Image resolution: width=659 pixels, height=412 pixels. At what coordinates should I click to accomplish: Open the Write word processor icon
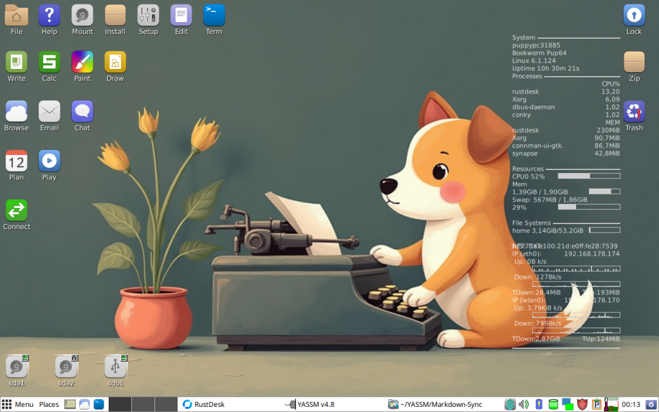pyautogui.click(x=16, y=62)
